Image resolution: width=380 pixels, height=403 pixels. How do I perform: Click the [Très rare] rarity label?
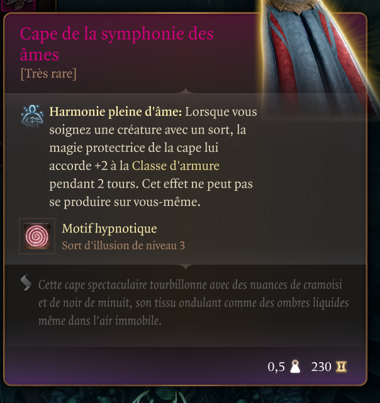[48, 74]
